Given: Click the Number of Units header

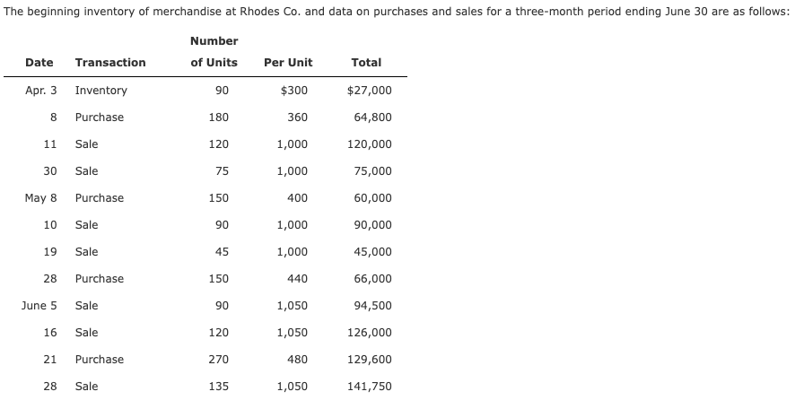Looking at the screenshot, I should click(214, 51).
